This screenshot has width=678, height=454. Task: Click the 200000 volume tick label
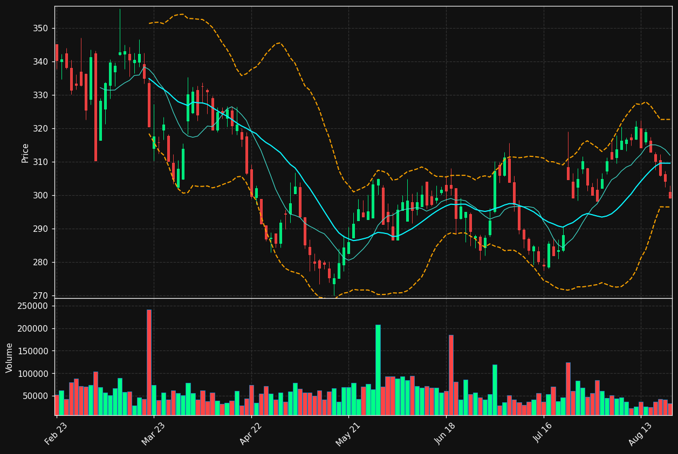pos(33,328)
